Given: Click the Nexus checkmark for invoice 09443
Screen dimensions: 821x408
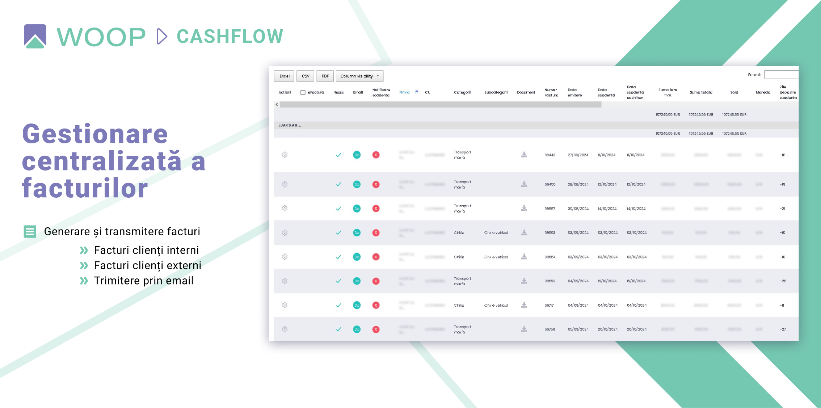Looking at the screenshot, I should pyautogui.click(x=338, y=155).
